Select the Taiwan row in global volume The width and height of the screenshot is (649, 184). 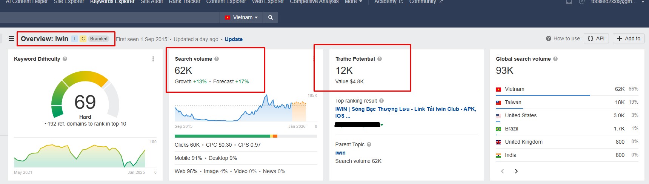[x=567, y=102]
